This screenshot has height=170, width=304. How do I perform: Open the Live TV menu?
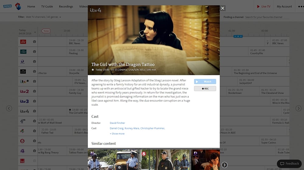point(264,6)
